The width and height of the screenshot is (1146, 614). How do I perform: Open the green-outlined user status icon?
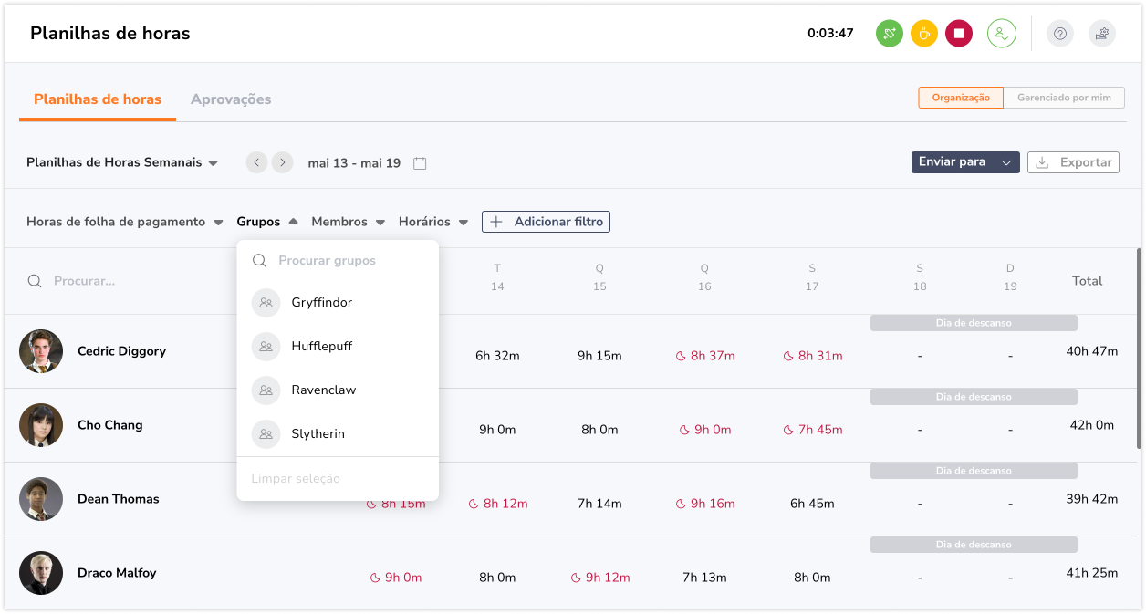(1001, 34)
